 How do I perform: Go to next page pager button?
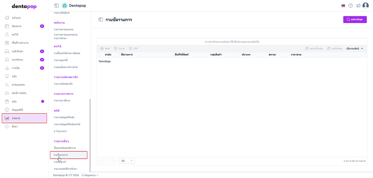tap(110, 161)
